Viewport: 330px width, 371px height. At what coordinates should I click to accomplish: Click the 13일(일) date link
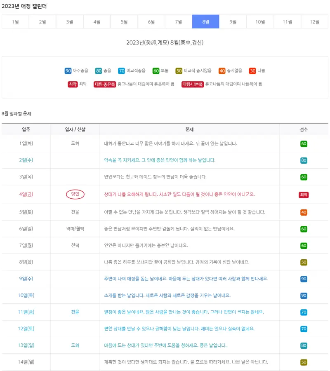26,345
